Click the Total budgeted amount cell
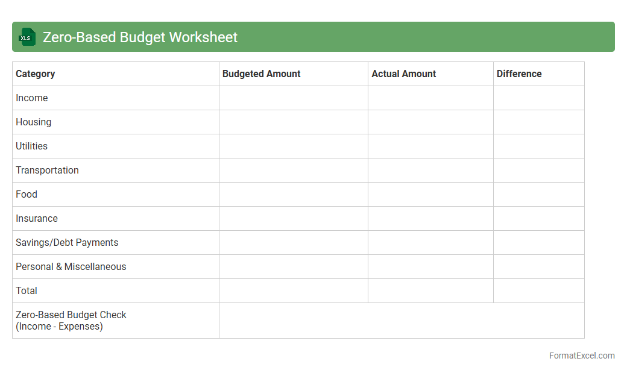The image size is (627, 373). 293,291
